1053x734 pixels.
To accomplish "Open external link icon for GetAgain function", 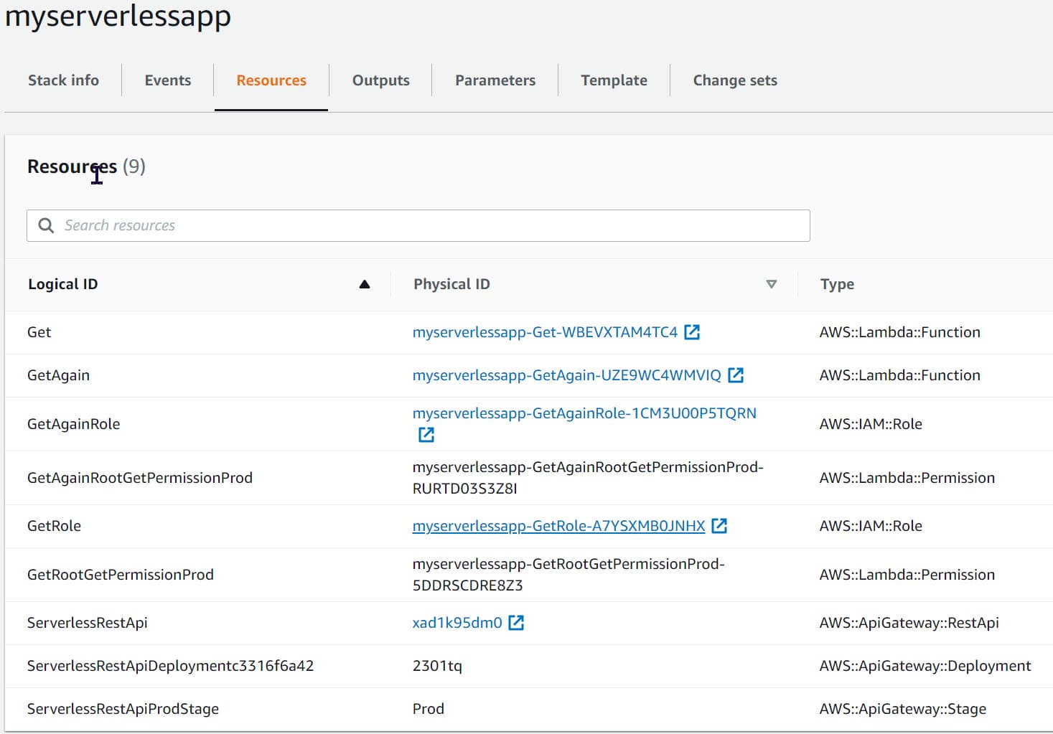I will tap(736, 375).
